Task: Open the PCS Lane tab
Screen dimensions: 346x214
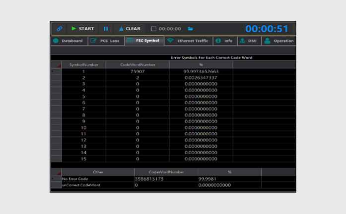Action: click(106, 41)
